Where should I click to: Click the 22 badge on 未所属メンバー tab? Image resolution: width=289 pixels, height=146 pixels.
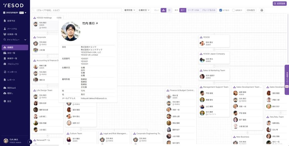(x=287, y=87)
